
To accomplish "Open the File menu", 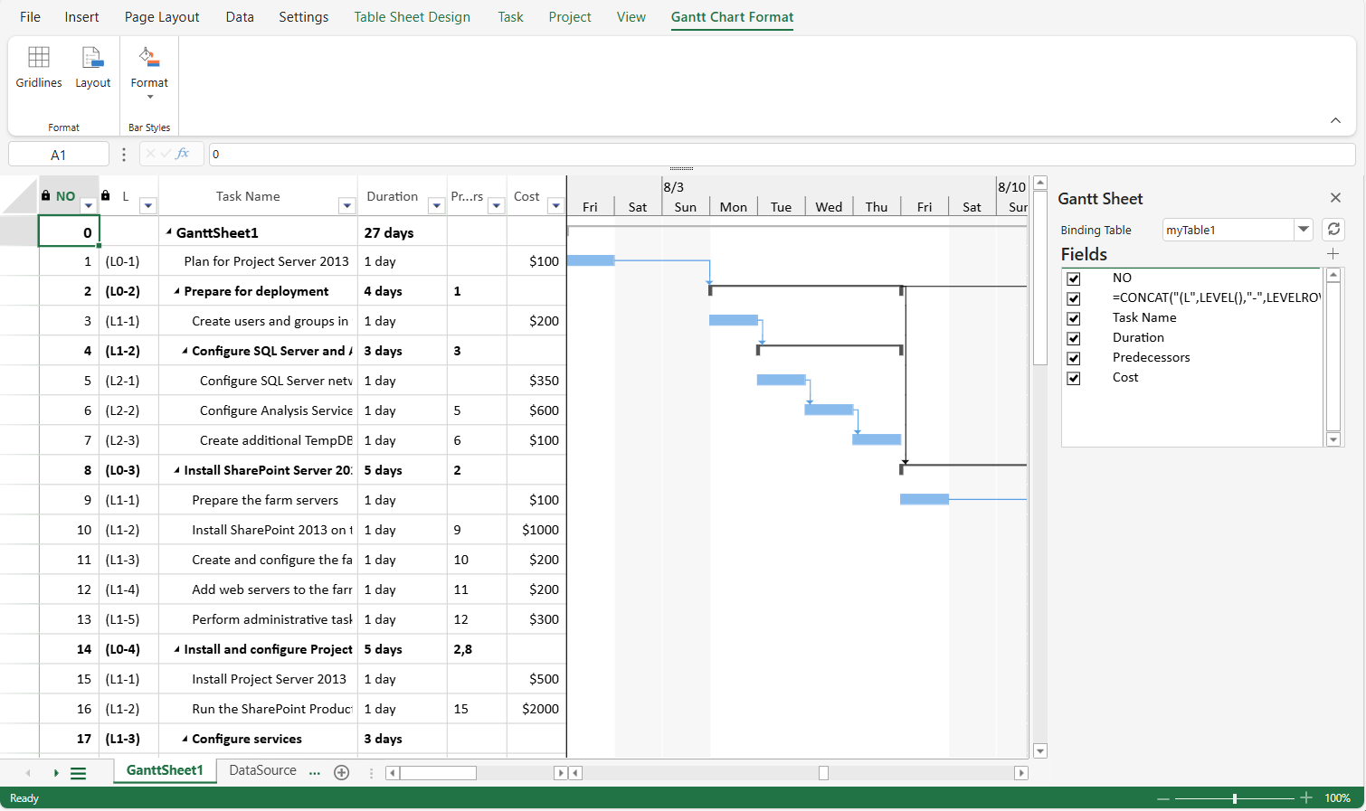I will [x=30, y=16].
